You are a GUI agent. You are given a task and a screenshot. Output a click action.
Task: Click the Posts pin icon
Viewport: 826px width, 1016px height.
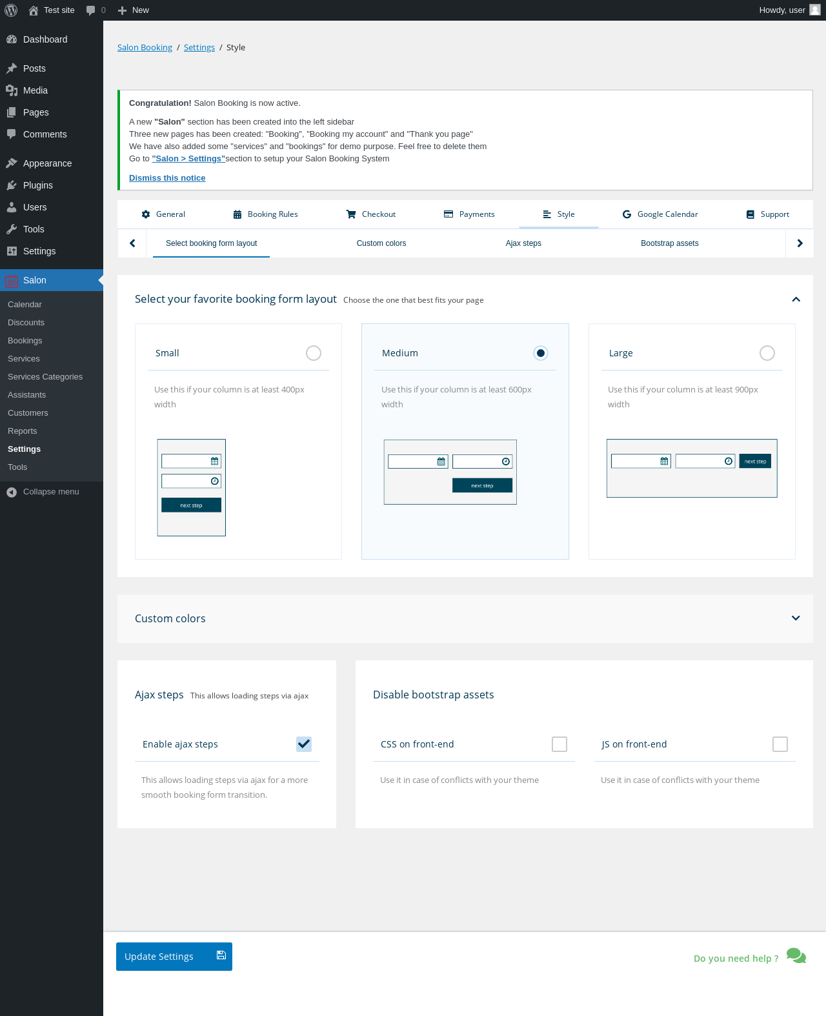tap(12, 68)
